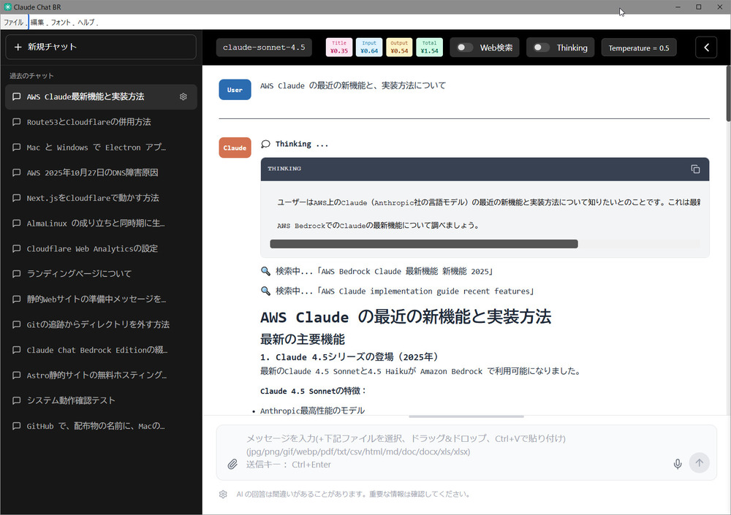Viewport: 731px width, 515px height.
Task: Click the microphone voice input icon
Action: (677, 464)
